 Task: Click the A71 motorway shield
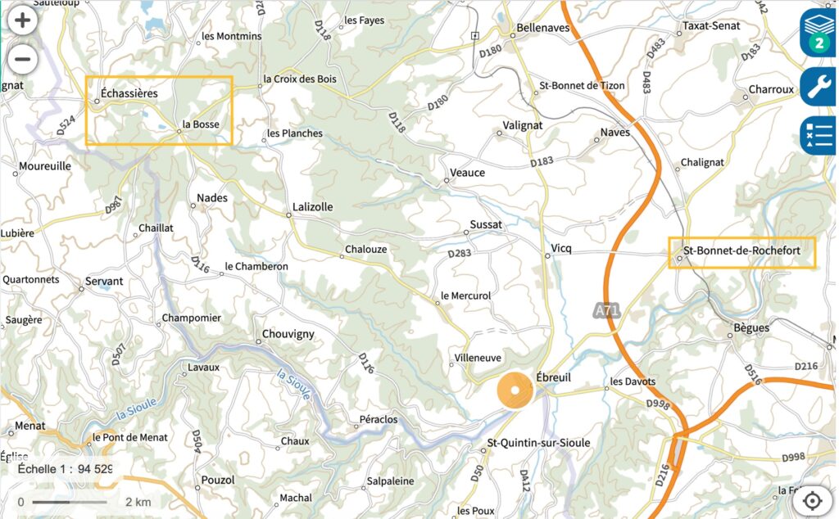[607, 310]
